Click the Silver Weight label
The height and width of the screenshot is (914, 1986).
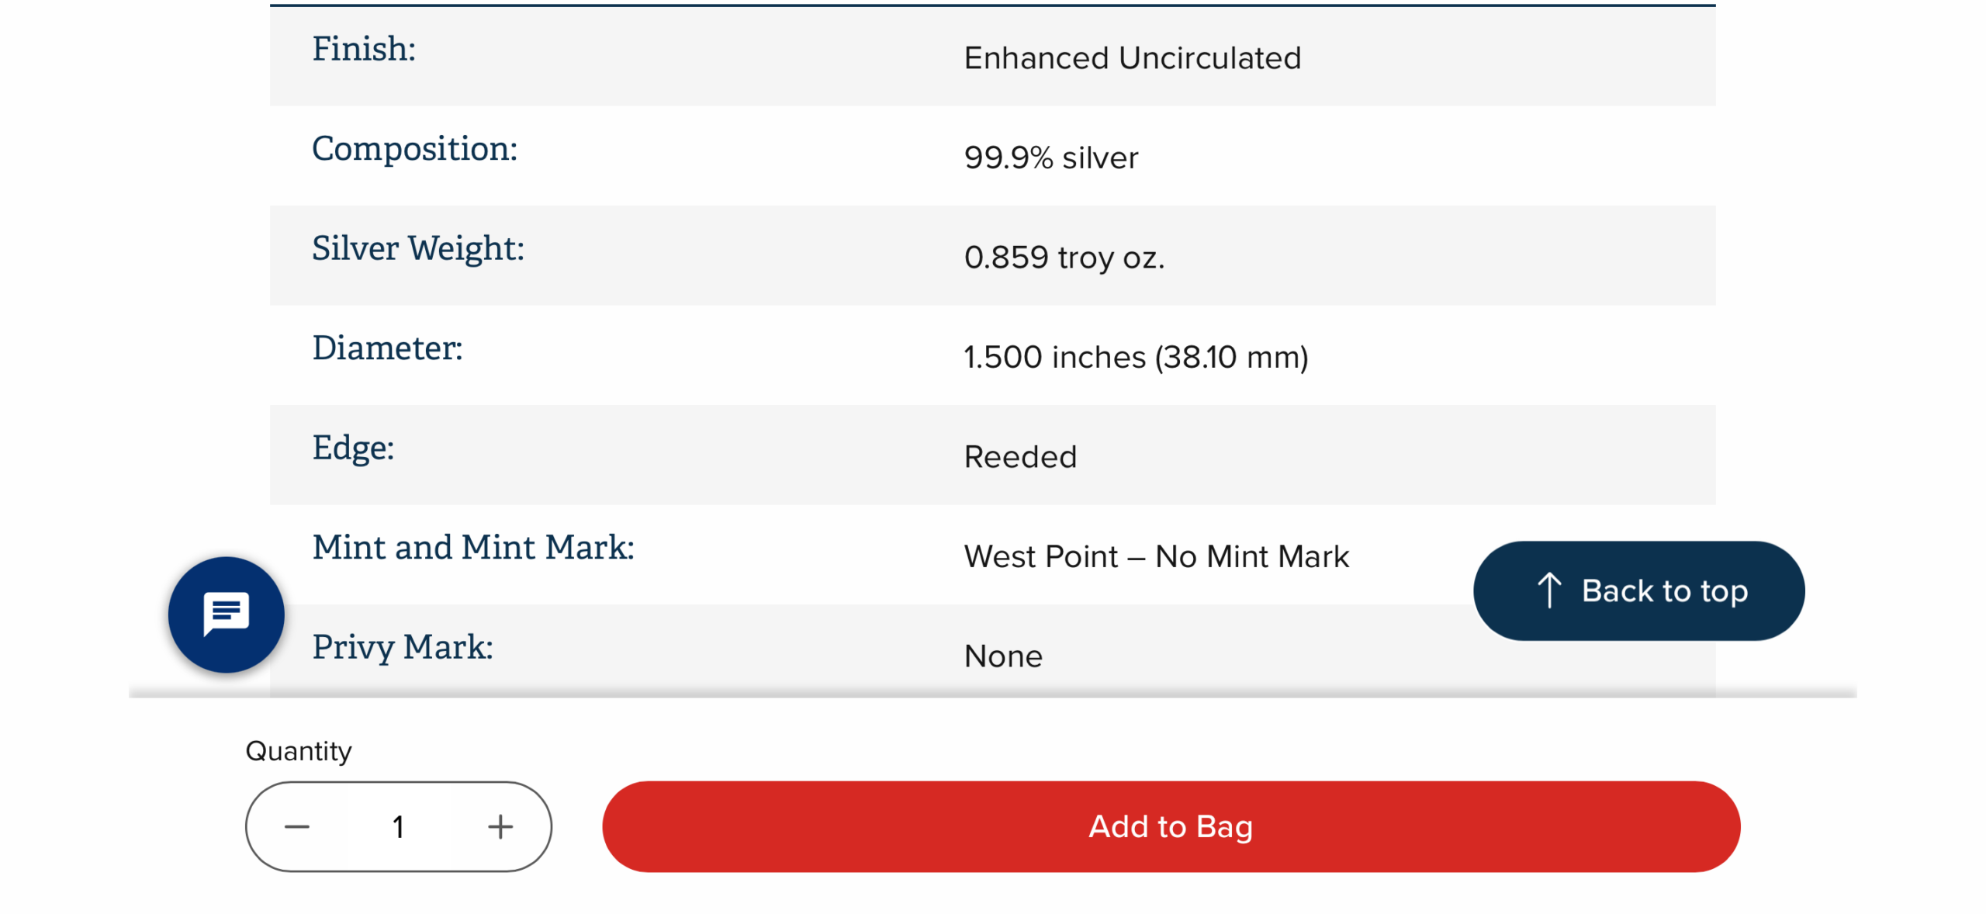click(418, 248)
